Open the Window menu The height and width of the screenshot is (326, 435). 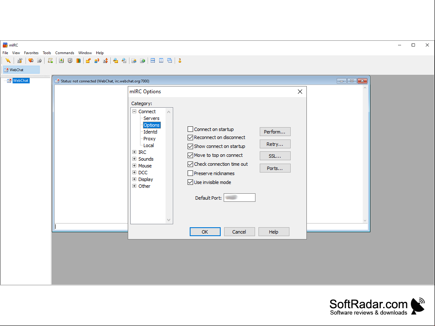tap(85, 53)
